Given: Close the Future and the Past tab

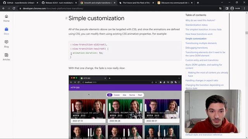Looking at the screenshot, I should point(153,3).
